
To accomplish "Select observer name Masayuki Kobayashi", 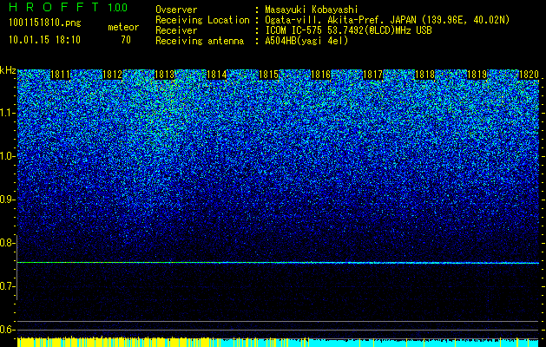I will [312, 10].
